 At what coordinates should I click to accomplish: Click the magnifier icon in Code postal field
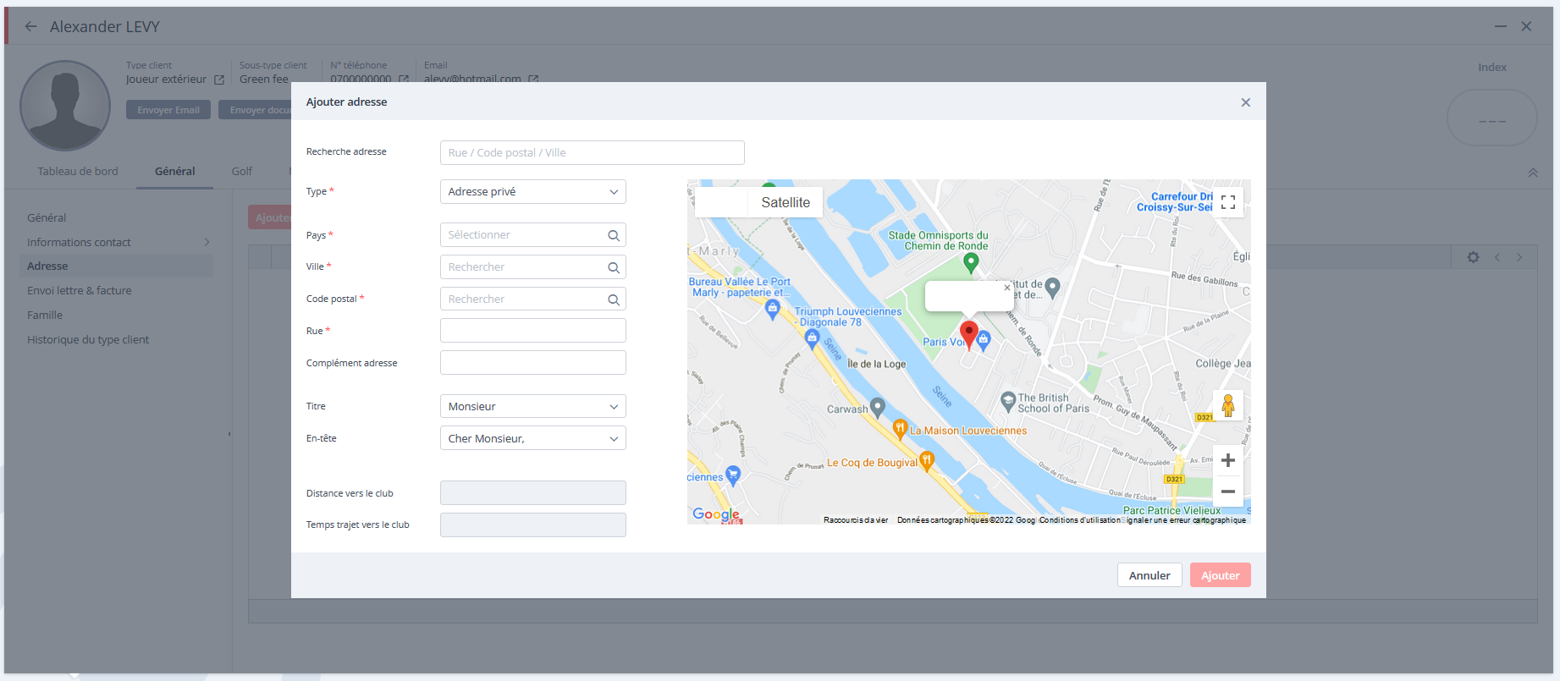coord(614,299)
